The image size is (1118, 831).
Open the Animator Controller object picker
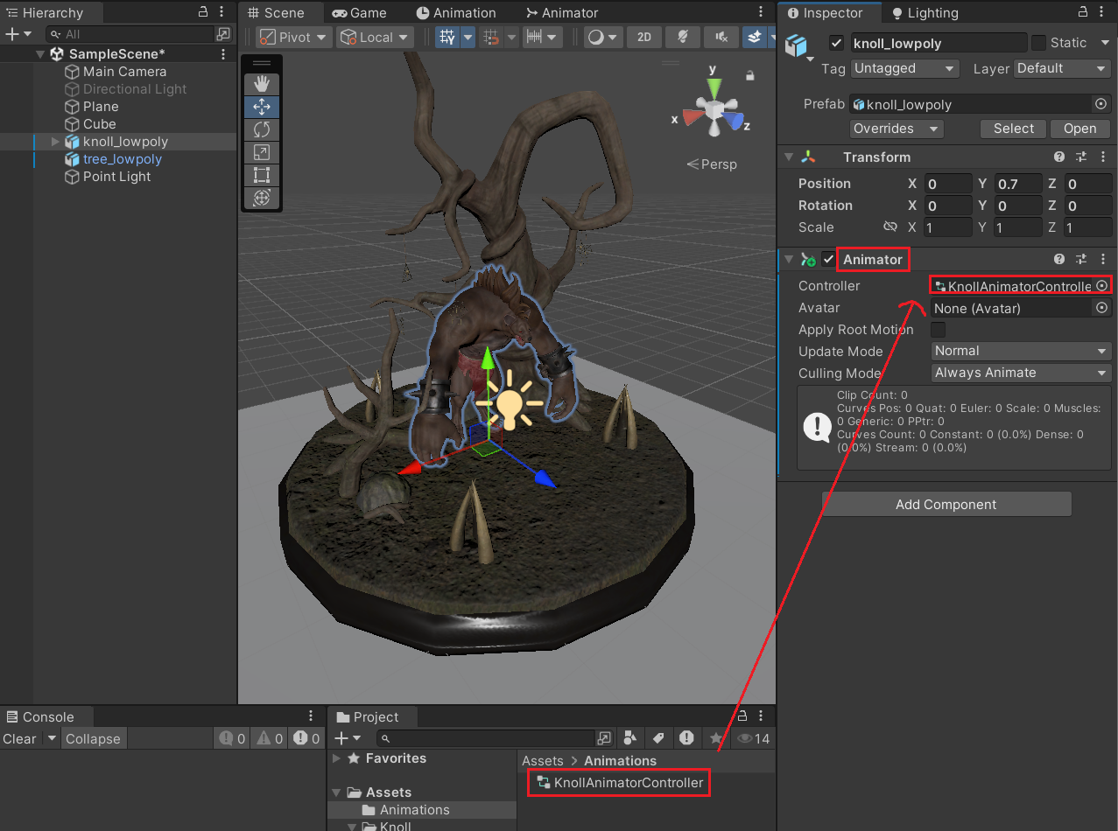click(x=1102, y=286)
